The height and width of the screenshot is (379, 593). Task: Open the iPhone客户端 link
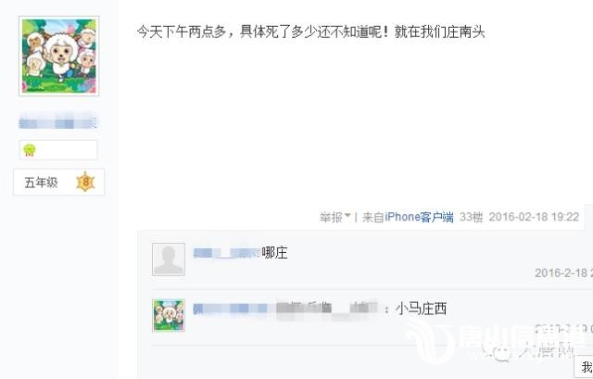[419, 217]
